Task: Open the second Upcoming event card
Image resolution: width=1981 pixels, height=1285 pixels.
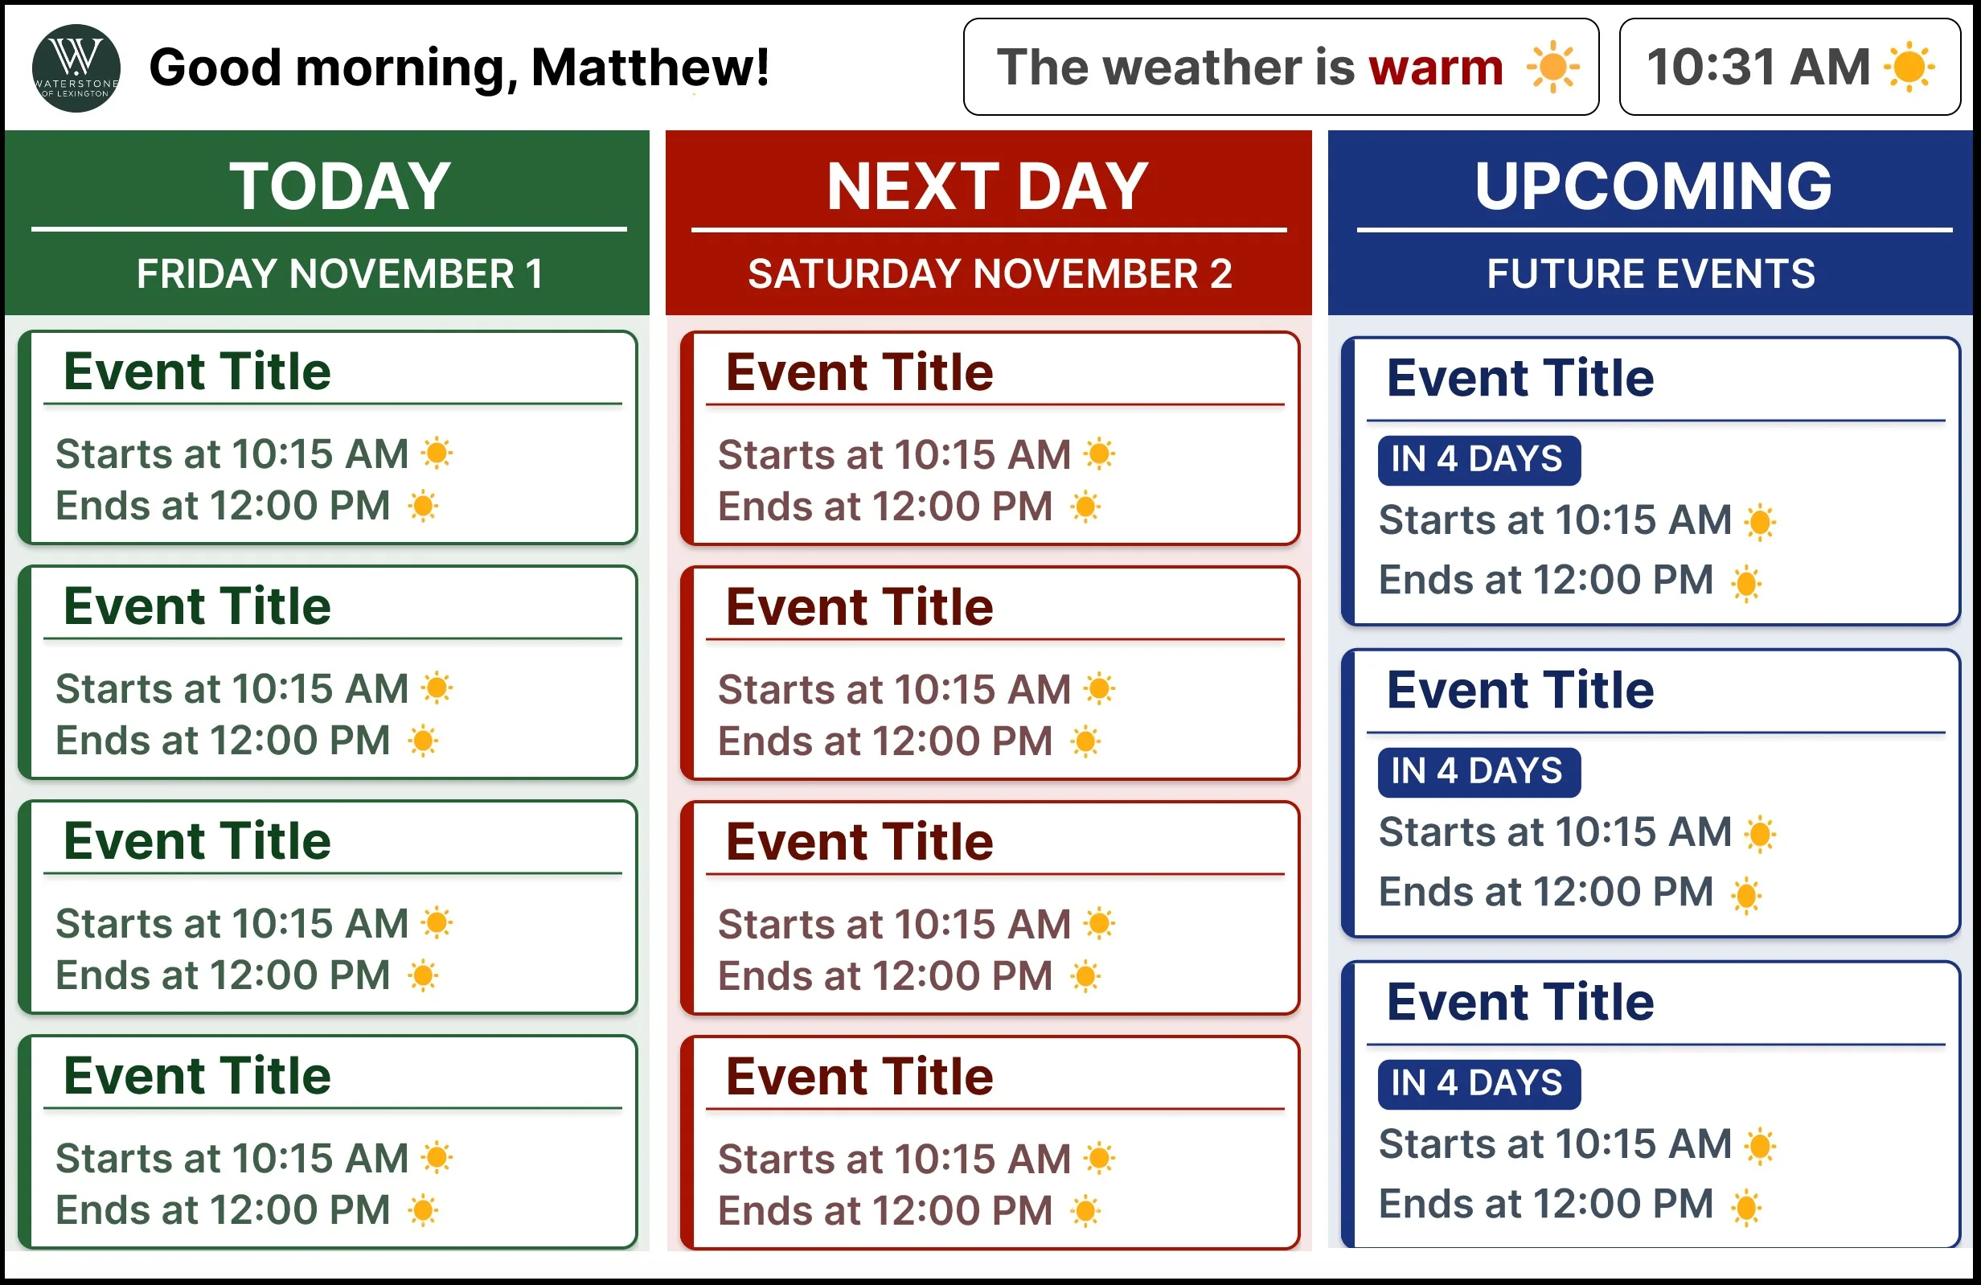Action: pyautogui.click(x=1651, y=793)
